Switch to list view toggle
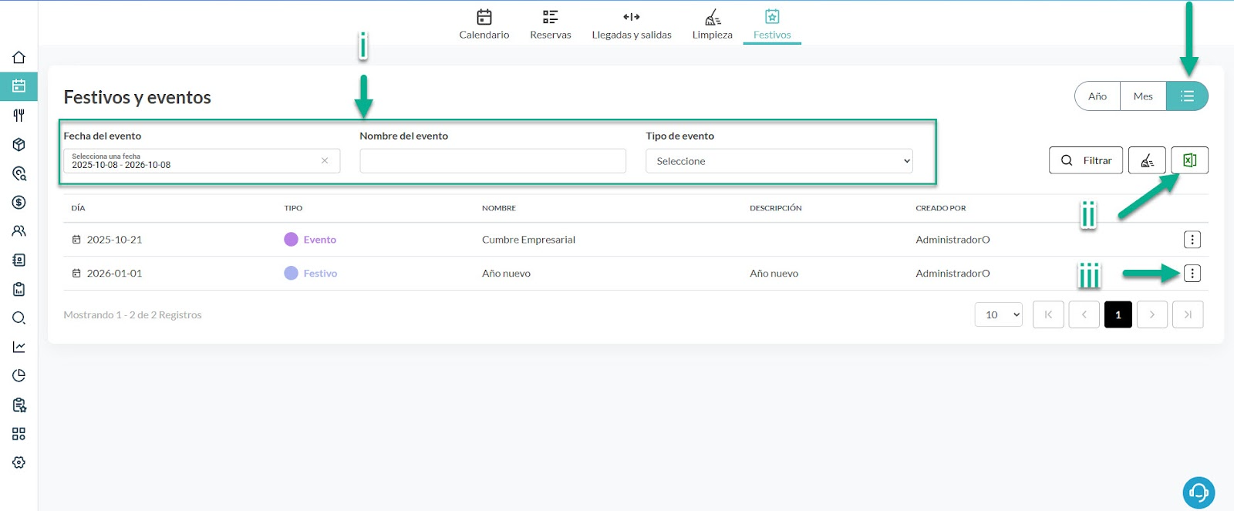The height and width of the screenshot is (511, 1234). 1187,96
